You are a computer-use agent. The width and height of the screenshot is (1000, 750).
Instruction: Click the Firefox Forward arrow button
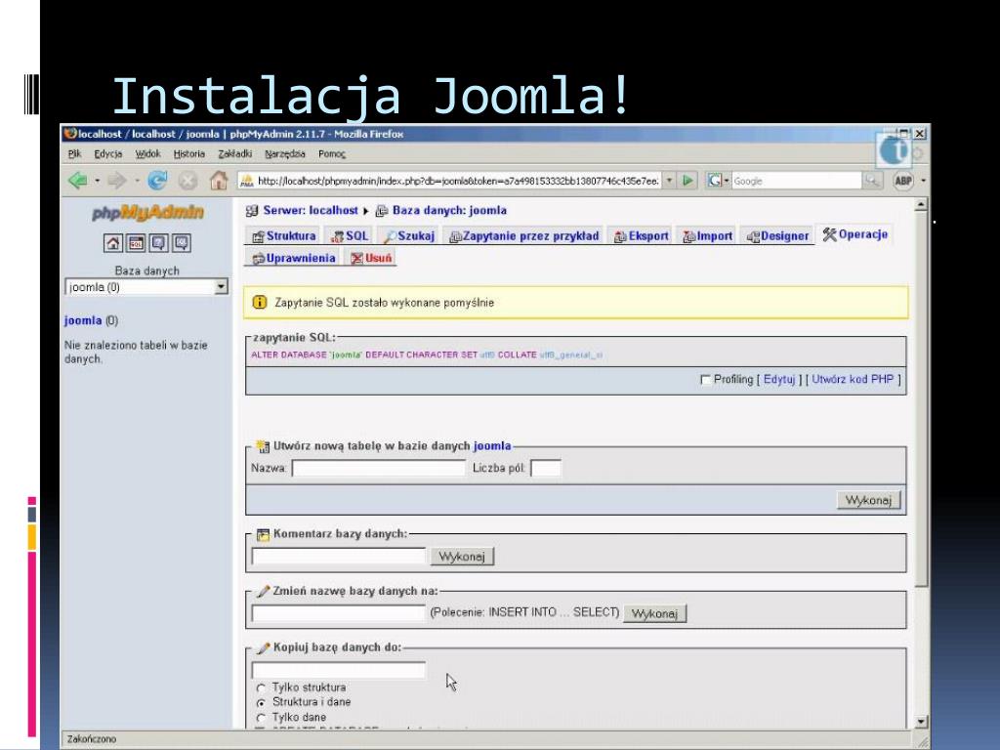(117, 181)
